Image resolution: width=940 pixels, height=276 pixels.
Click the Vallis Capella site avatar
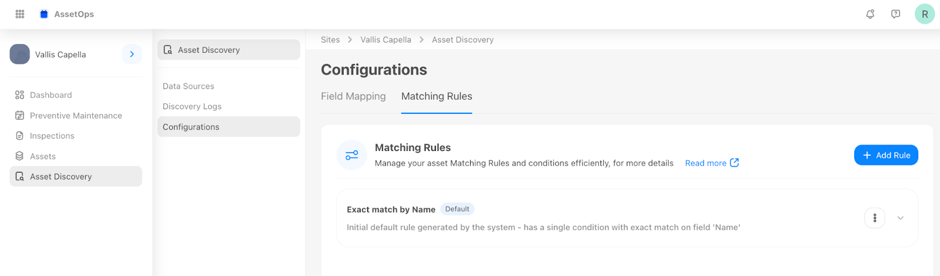tap(20, 54)
